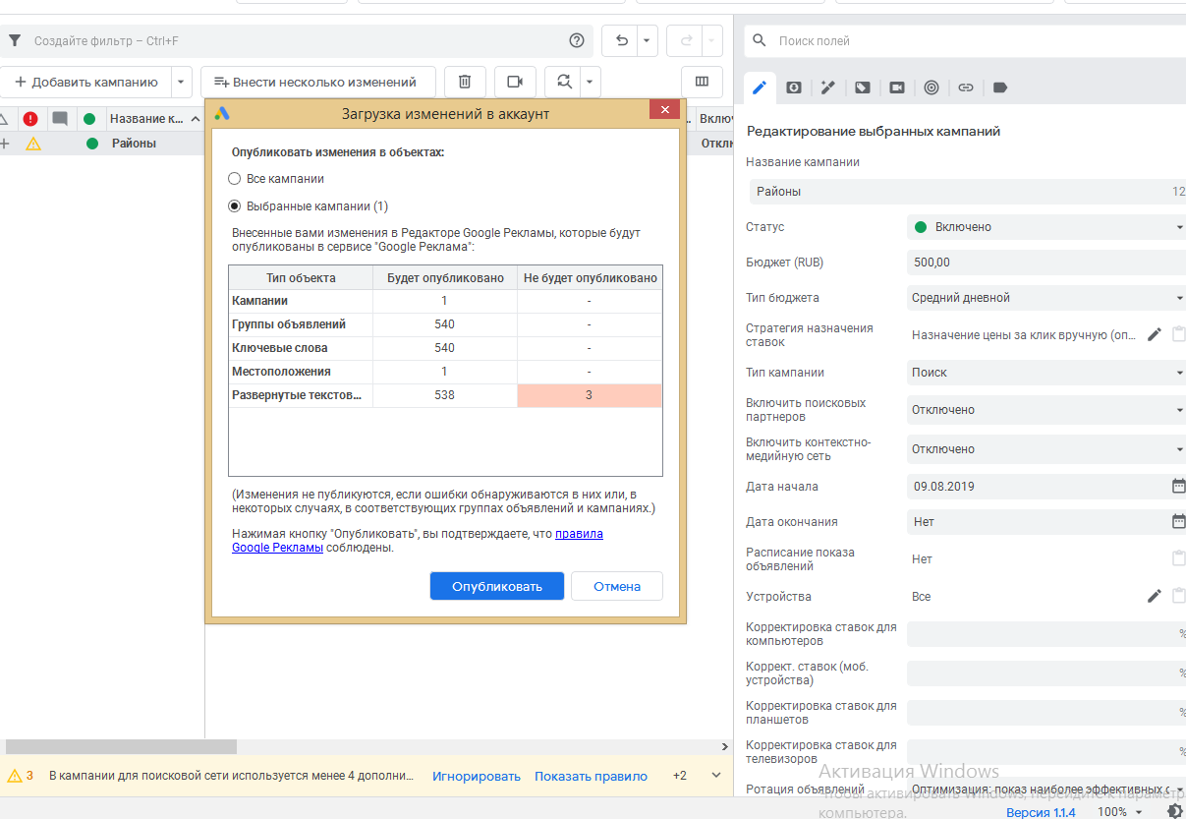The image size is (1186, 819).
Task: Open Включить поисковых партнеров dropdown
Action: click(1046, 410)
